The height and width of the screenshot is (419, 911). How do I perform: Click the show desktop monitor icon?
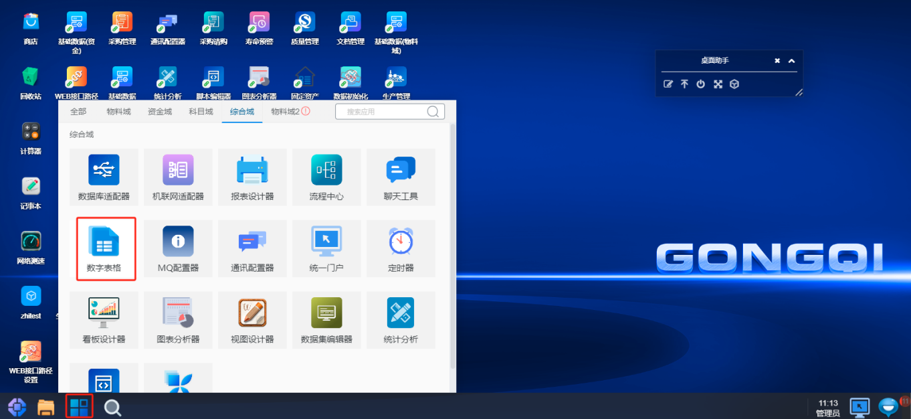(859, 406)
